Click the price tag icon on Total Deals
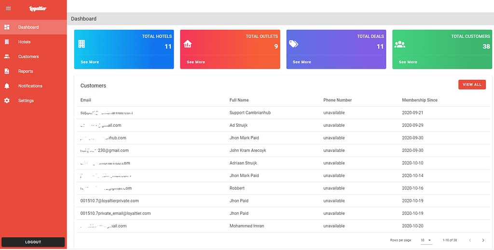 pyautogui.click(x=293, y=44)
